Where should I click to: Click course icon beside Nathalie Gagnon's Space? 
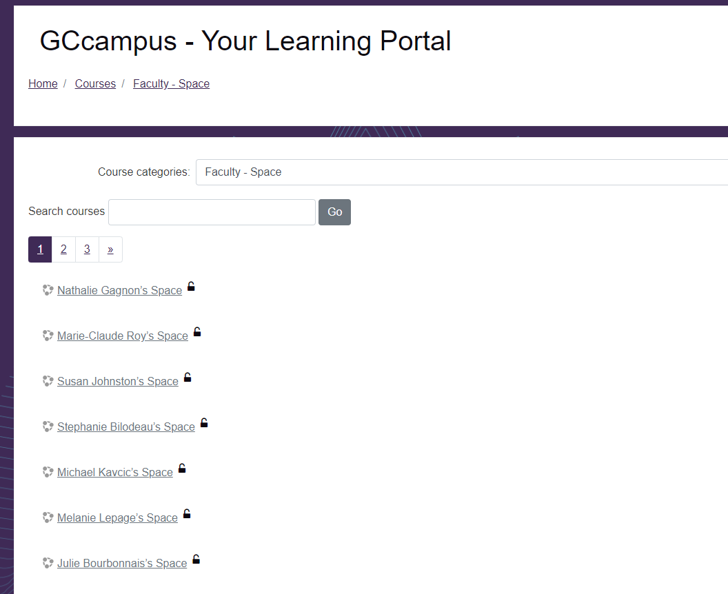pyautogui.click(x=48, y=290)
